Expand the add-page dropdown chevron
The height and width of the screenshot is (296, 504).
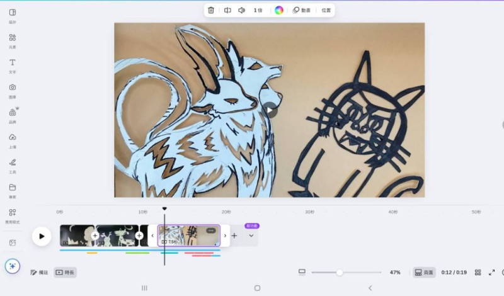251,236
